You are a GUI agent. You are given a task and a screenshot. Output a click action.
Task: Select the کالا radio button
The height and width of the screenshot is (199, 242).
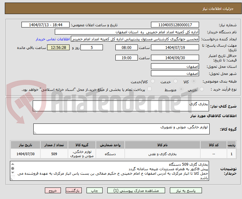[x=194, y=81]
